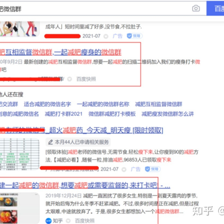224x224 pixels.
Task: Open the round dropdown icon beside the first 2021-07
Action: [x=106, y=36]
